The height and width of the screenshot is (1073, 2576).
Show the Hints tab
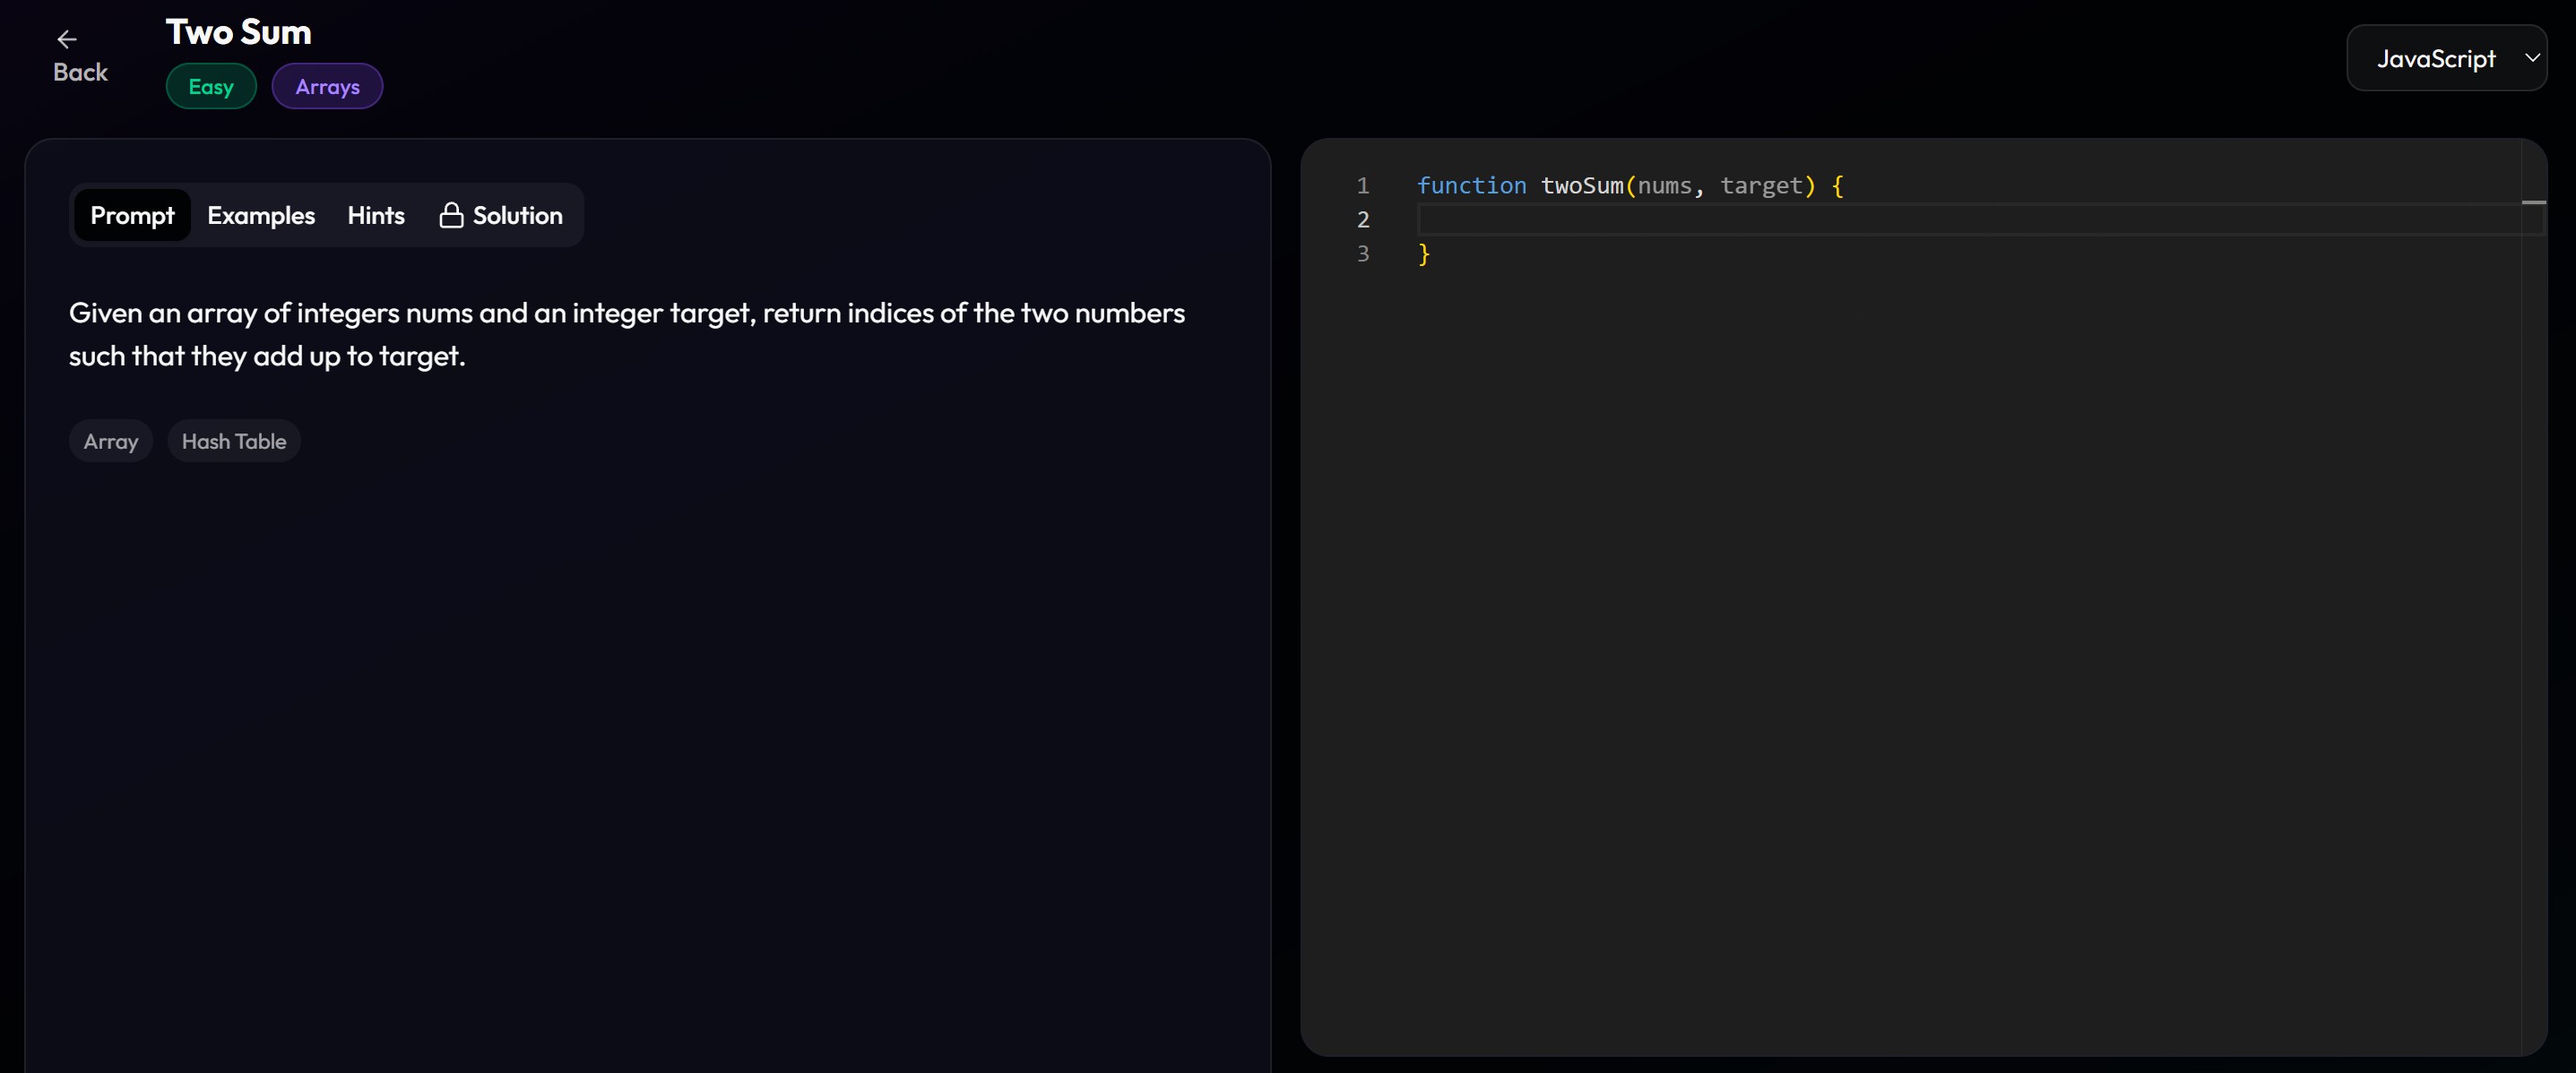(375, 215)
